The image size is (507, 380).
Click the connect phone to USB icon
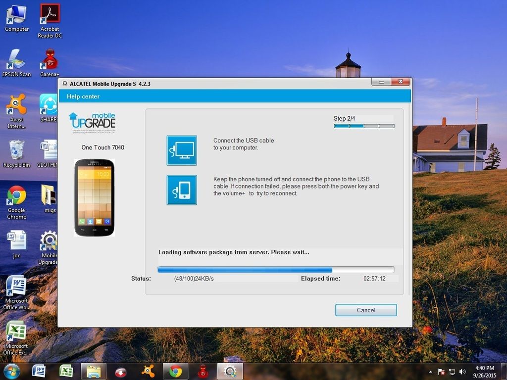182,190
